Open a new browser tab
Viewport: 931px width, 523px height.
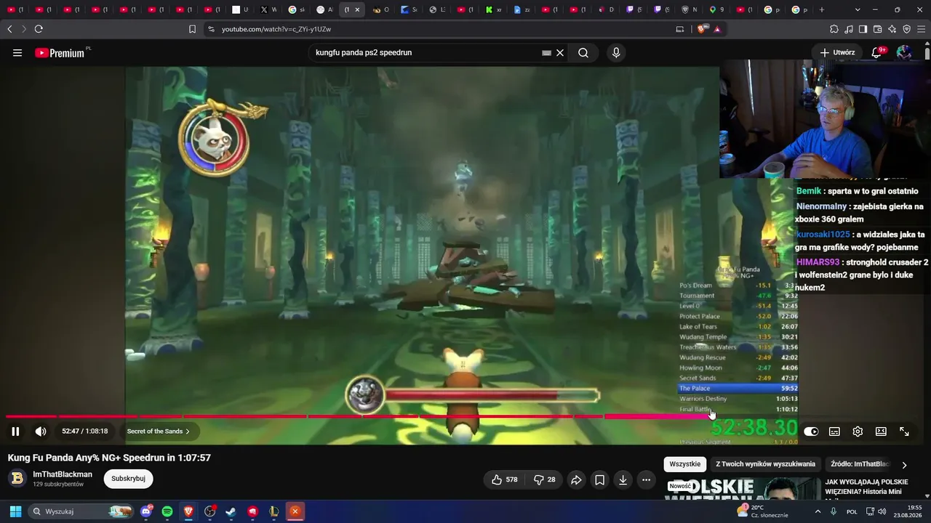822,9
